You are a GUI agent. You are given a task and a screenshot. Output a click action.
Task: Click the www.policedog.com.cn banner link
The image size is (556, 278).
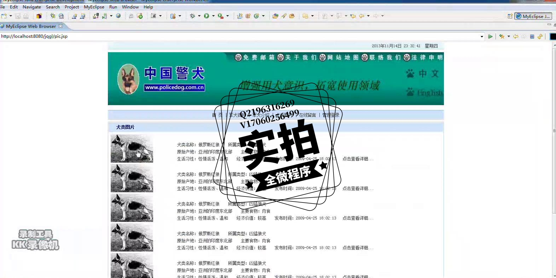point(174,87)
